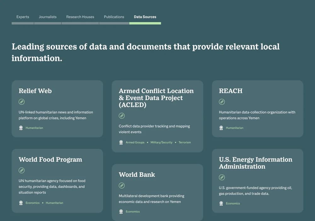Click the badge icon beside Armed Groups tag
315x221 pixels.
(x=121, y=143)
